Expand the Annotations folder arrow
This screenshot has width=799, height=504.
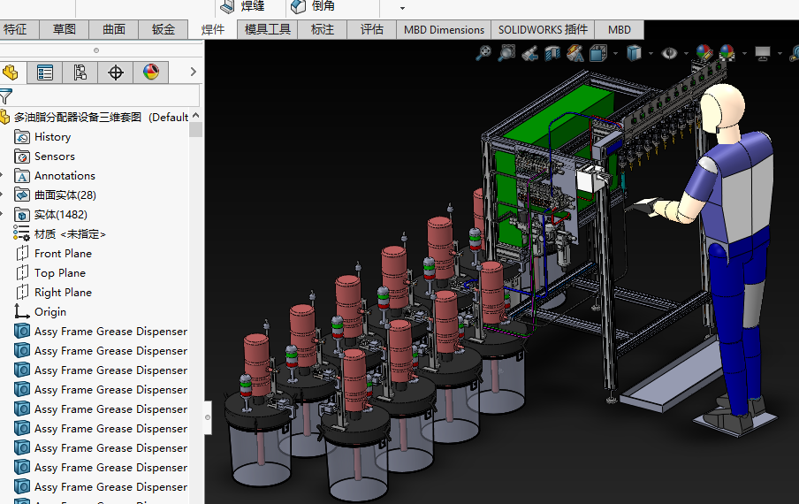pyautogui.click(x=4, y=176)
